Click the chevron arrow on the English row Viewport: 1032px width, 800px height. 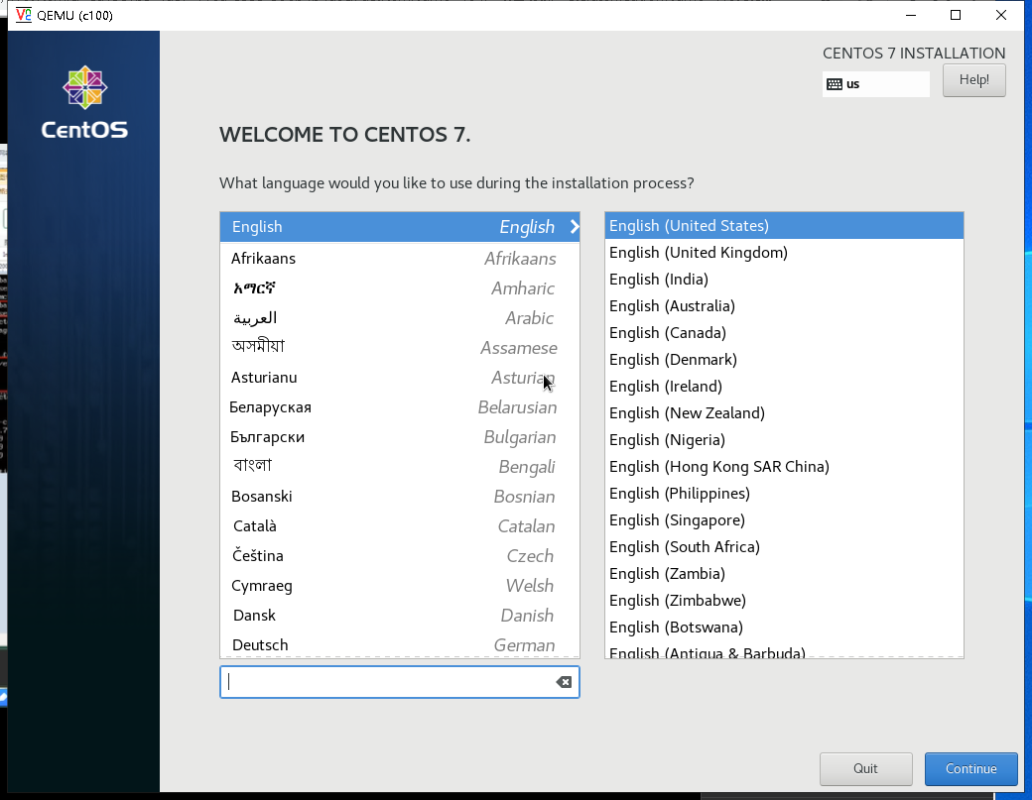575,227
